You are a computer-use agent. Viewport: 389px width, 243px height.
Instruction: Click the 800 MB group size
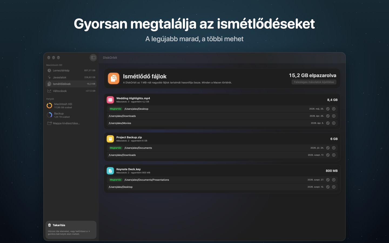click(x=332, y=171)
